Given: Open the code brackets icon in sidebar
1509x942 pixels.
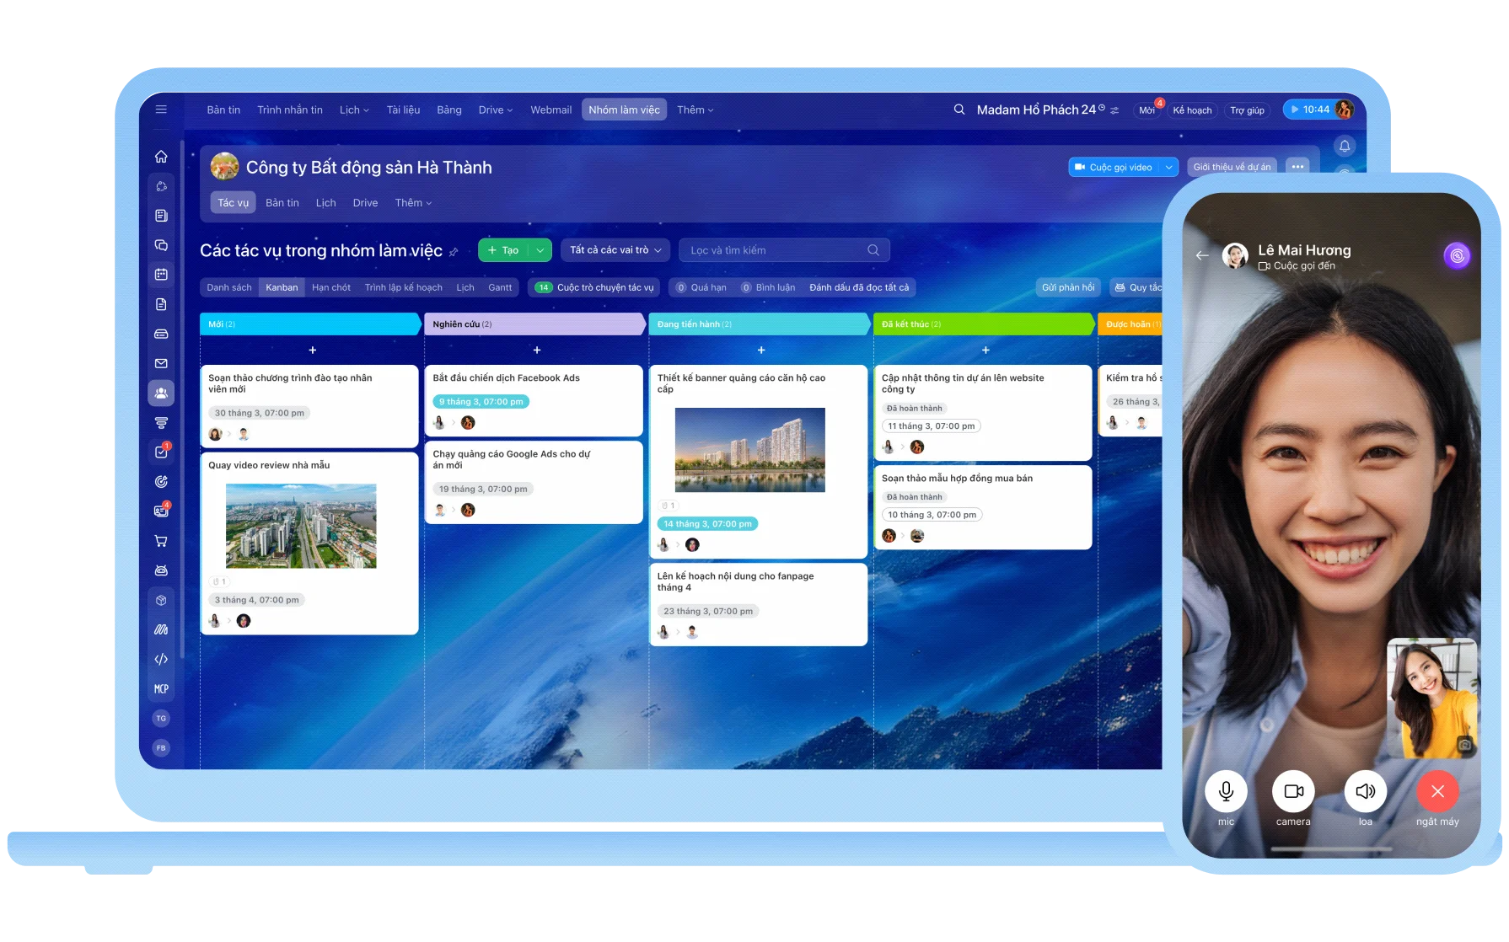Looking at the screenshot, I should point(161,659).
